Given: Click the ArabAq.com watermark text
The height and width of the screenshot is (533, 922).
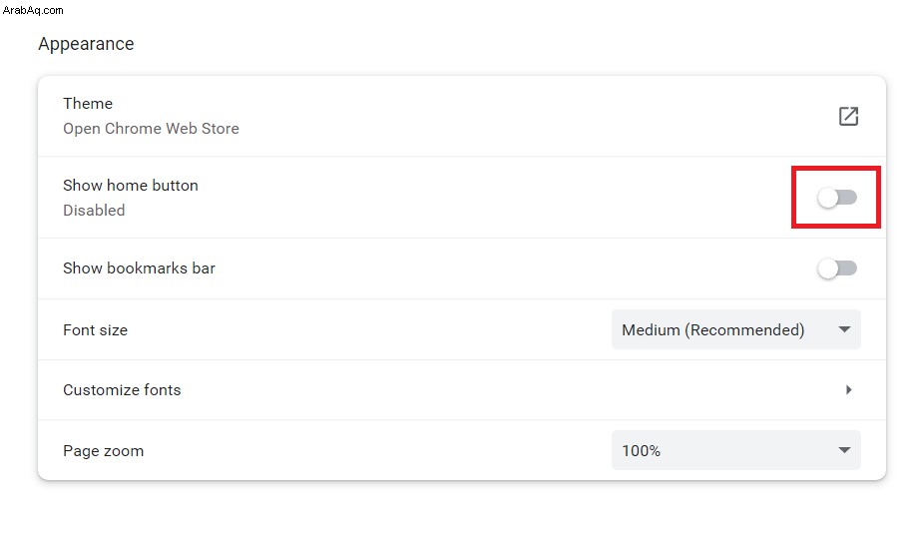Looking at the screenshot, I should pos(33,10).
